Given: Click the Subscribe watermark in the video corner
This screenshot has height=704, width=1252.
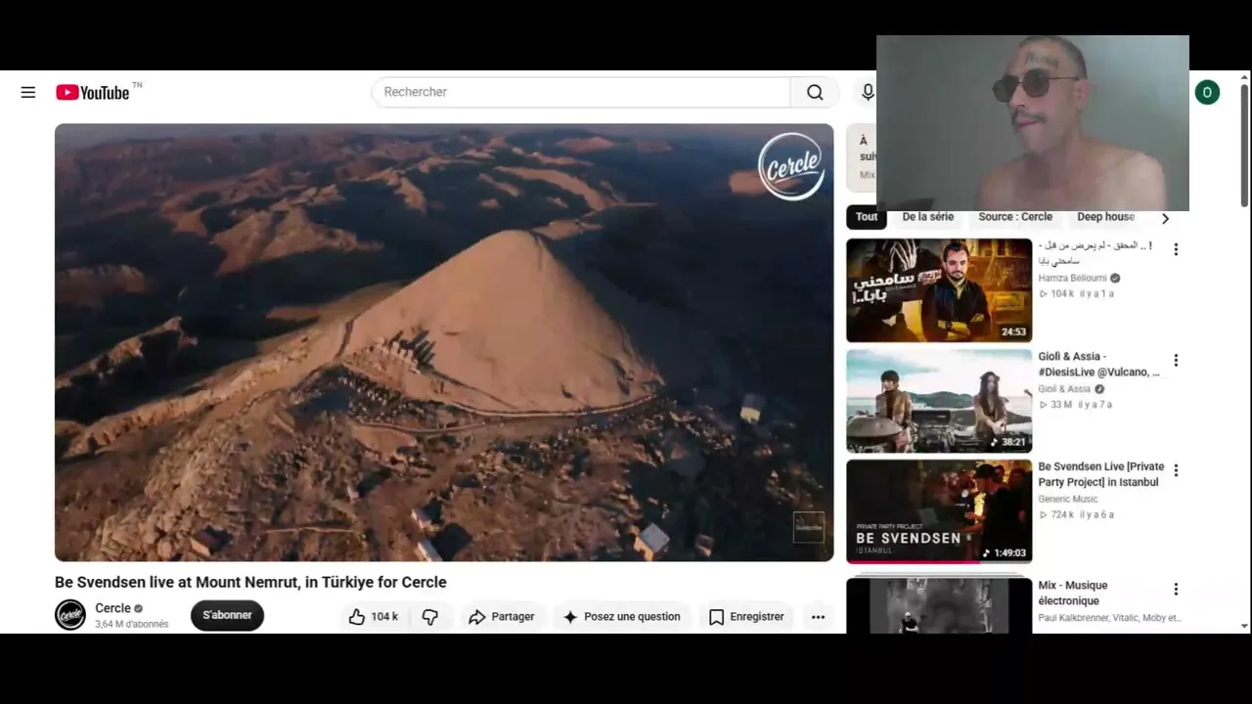Looking at the screenshot, I should (809, 527).
